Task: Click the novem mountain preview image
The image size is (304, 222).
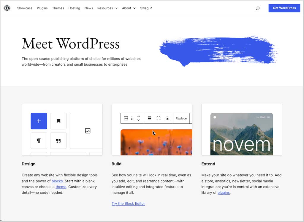Action: coord(242,134)
